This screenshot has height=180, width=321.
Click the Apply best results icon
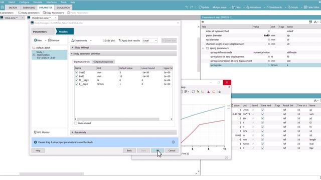tap(120, 40)
